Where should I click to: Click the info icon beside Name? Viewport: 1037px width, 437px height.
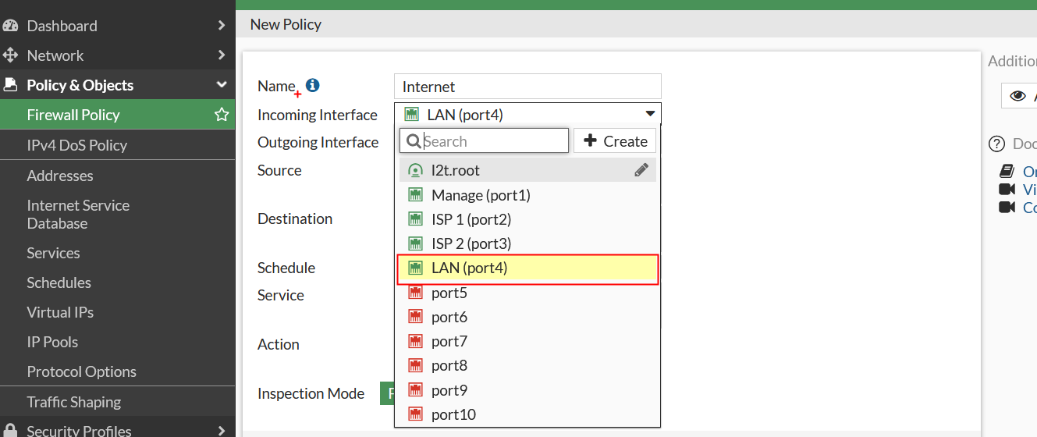(x=313, y=85)
